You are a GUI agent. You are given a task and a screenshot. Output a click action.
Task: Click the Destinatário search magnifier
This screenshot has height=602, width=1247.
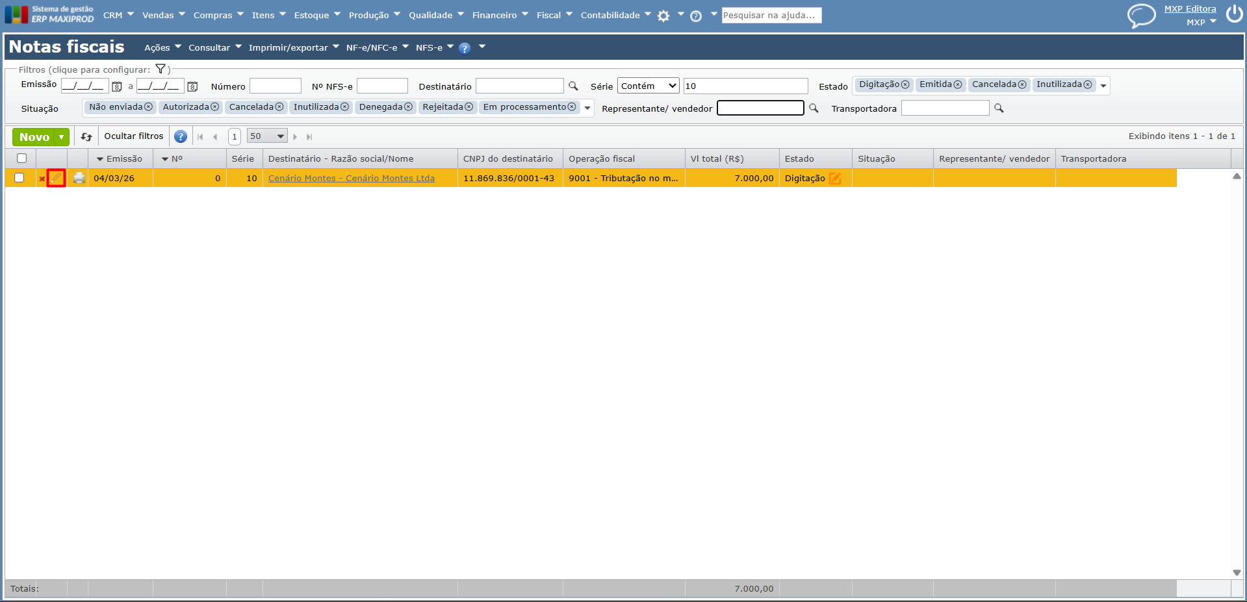pos(573,86)
